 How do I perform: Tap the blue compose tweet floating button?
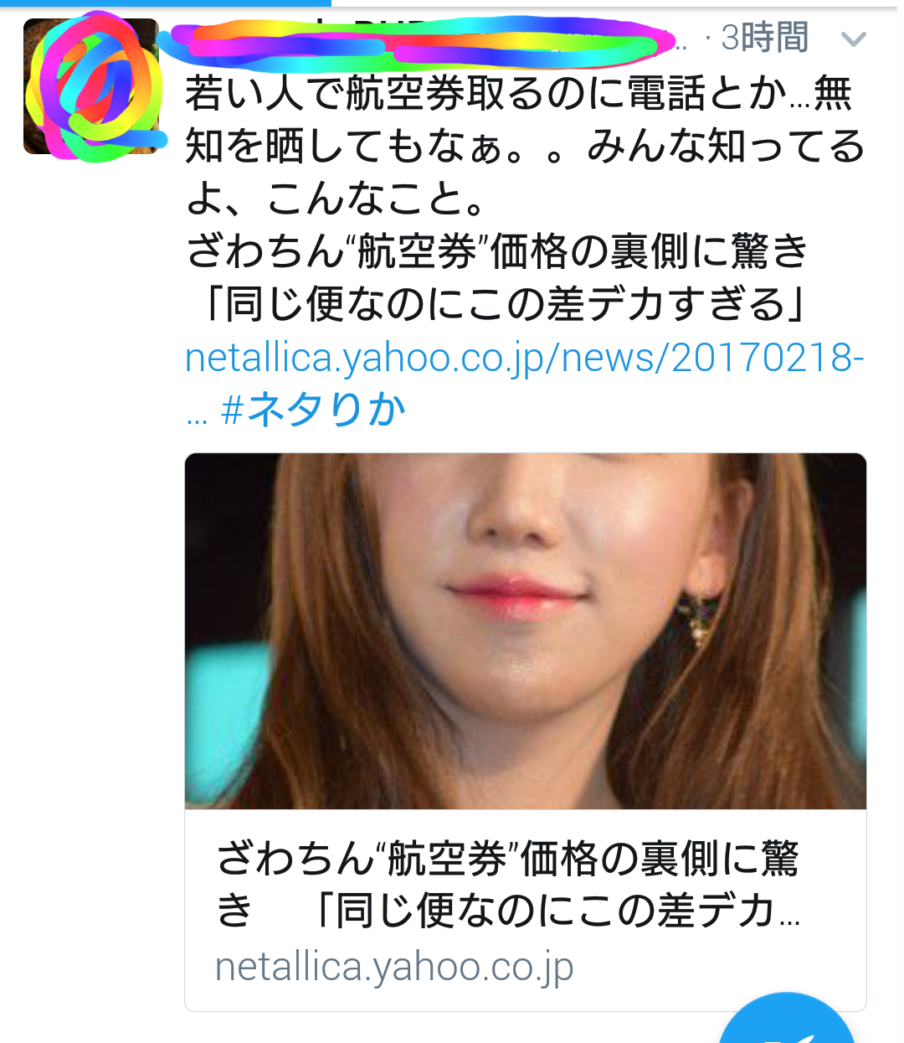click(x=786, y=1020)
